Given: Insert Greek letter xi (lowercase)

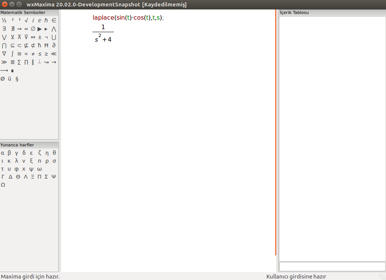Looking at the screenshot, I should [x=31, y=161].
